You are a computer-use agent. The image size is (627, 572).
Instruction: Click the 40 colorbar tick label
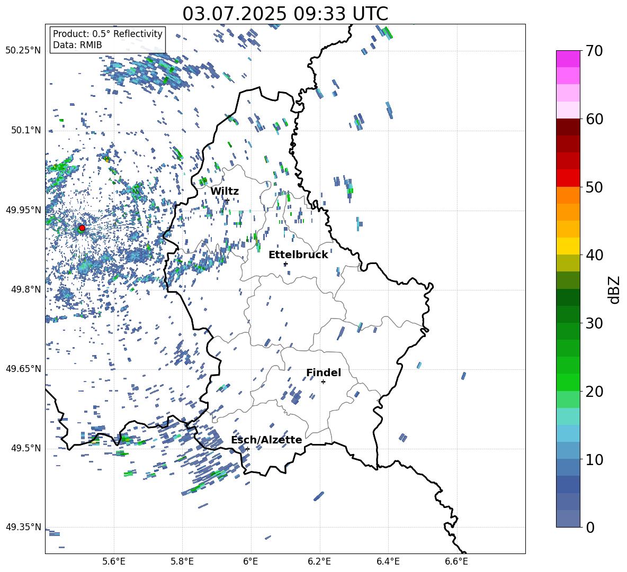(x=594, y=255)
